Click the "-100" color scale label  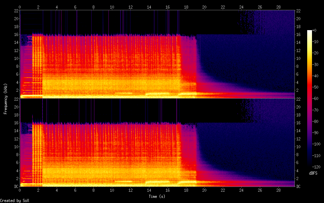316,144
